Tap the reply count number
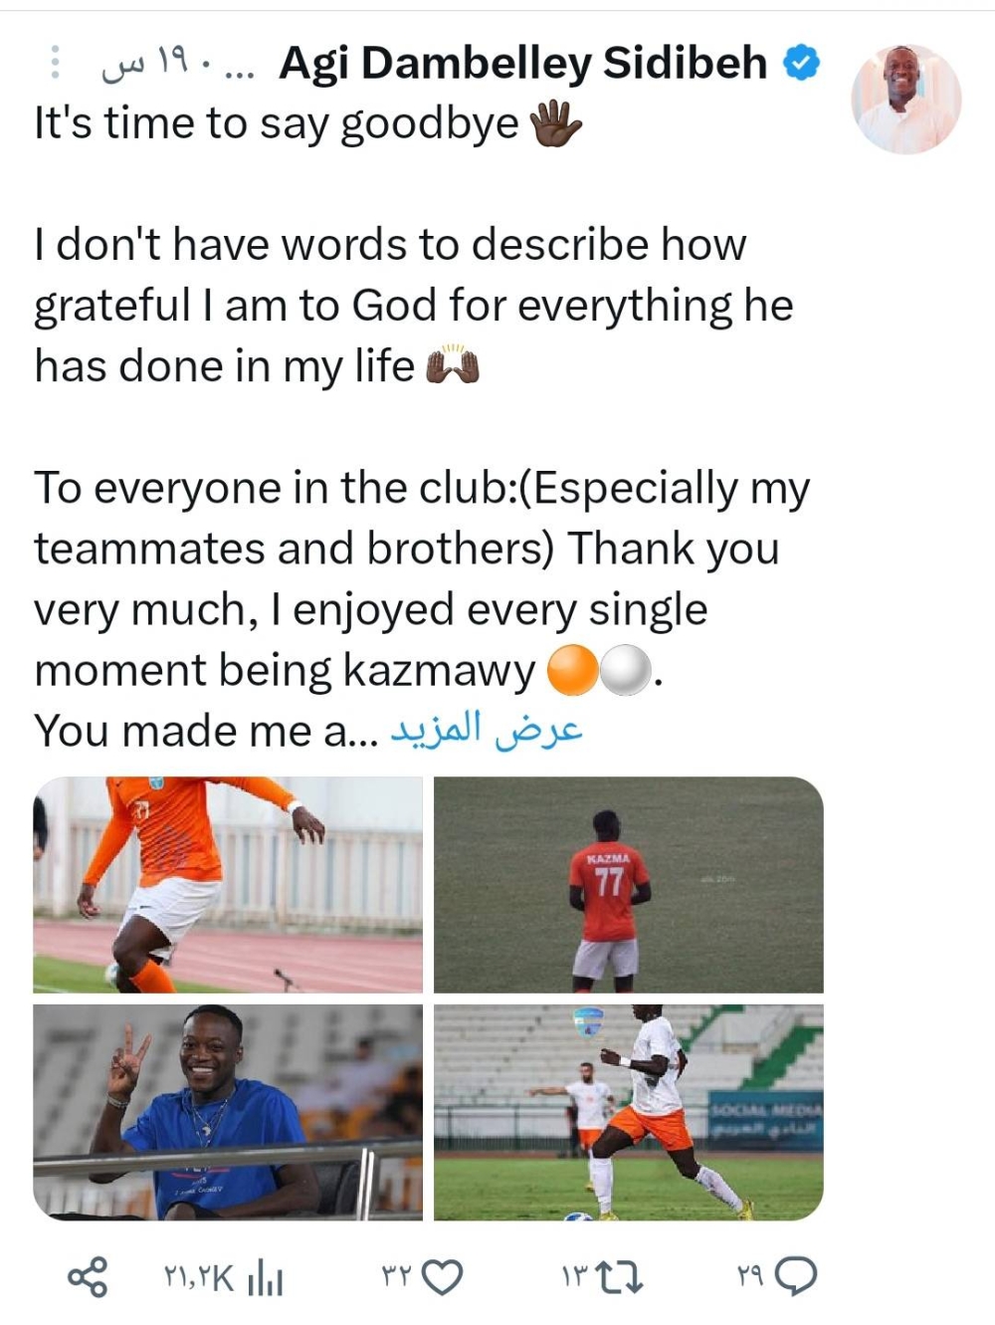995x1325 pixels. [750, 1277]
